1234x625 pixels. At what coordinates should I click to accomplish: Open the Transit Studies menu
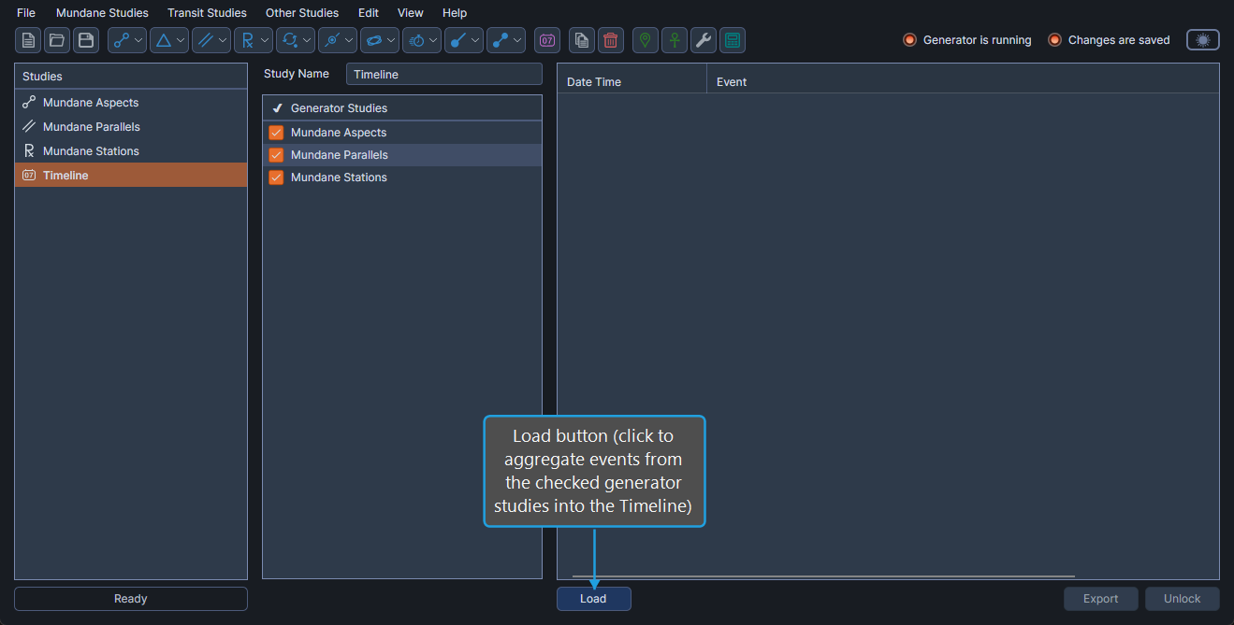point(207,13)
